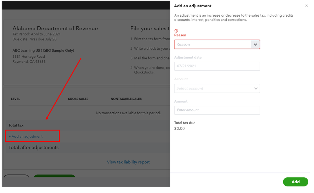Open View tax liability report link
Image resolution: width=314 pixels, height=193 pixels.
click(128, 162)
